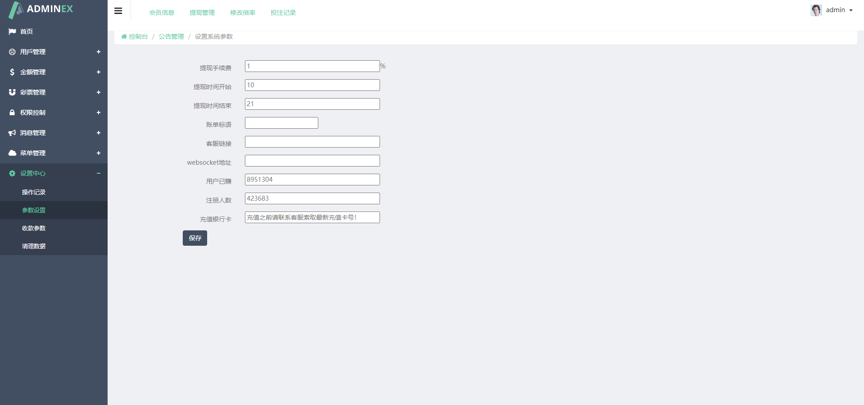Go to 提现管理 in top navigation
864x405 pixels.
point(202,13)
